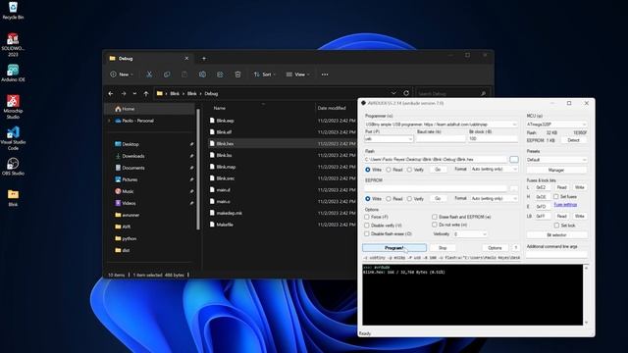Click the Delete trash icon in Explorer toolbar

coord(237,75)
